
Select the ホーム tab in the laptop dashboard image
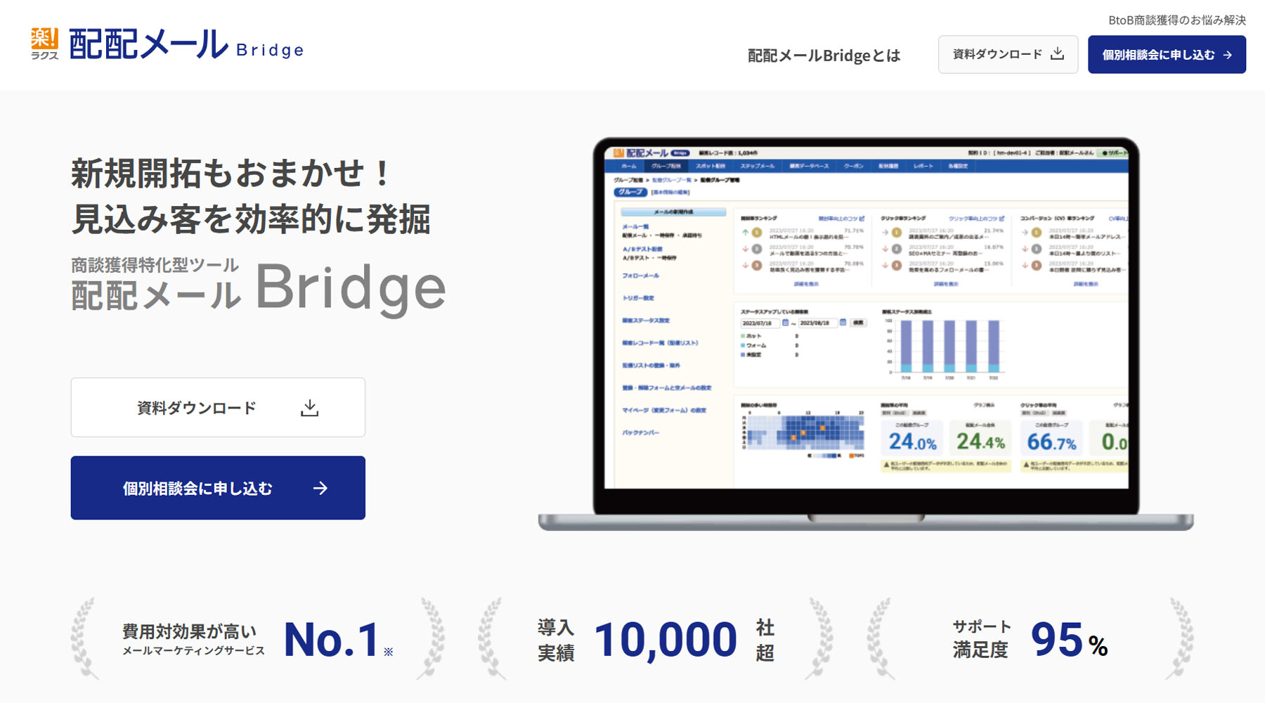[x=629, y=167]
